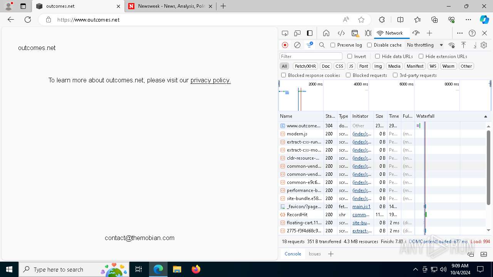
Task: Check Blocked requests checkbox
Action: [348, 75]
